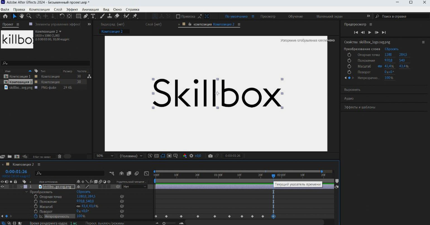Select the Eraser tool
The height and width of the screenshot is (225, 430).
[x=117, y=16]
